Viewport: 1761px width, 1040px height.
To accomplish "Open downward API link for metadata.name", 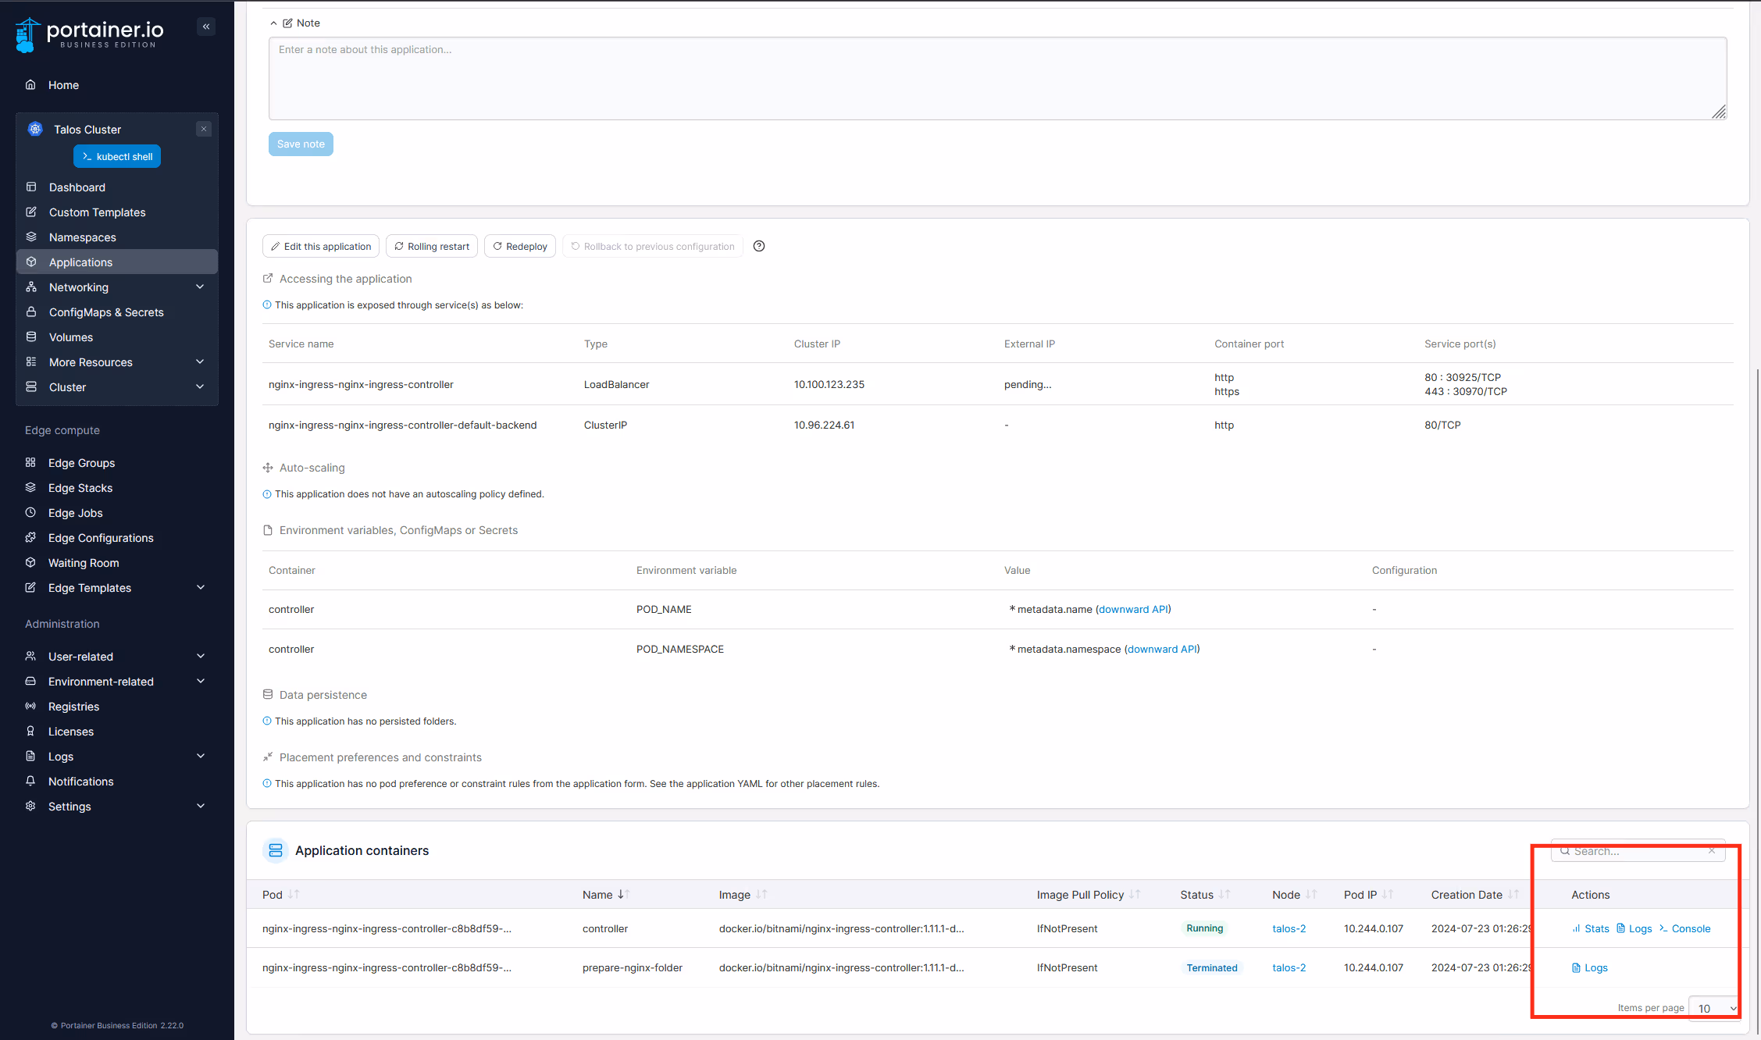I will [1134, 610].
